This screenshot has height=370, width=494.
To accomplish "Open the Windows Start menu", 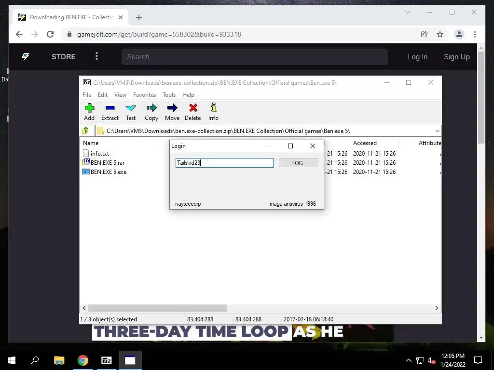I will coord(12,360).
